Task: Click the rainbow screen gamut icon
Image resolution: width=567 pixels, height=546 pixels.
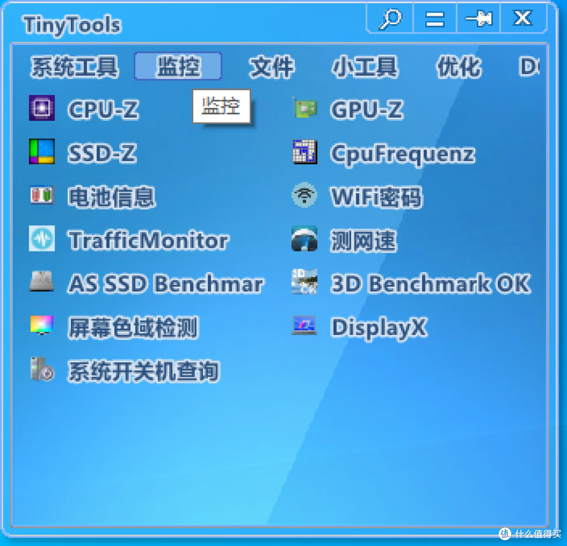Action: (42, 325)
